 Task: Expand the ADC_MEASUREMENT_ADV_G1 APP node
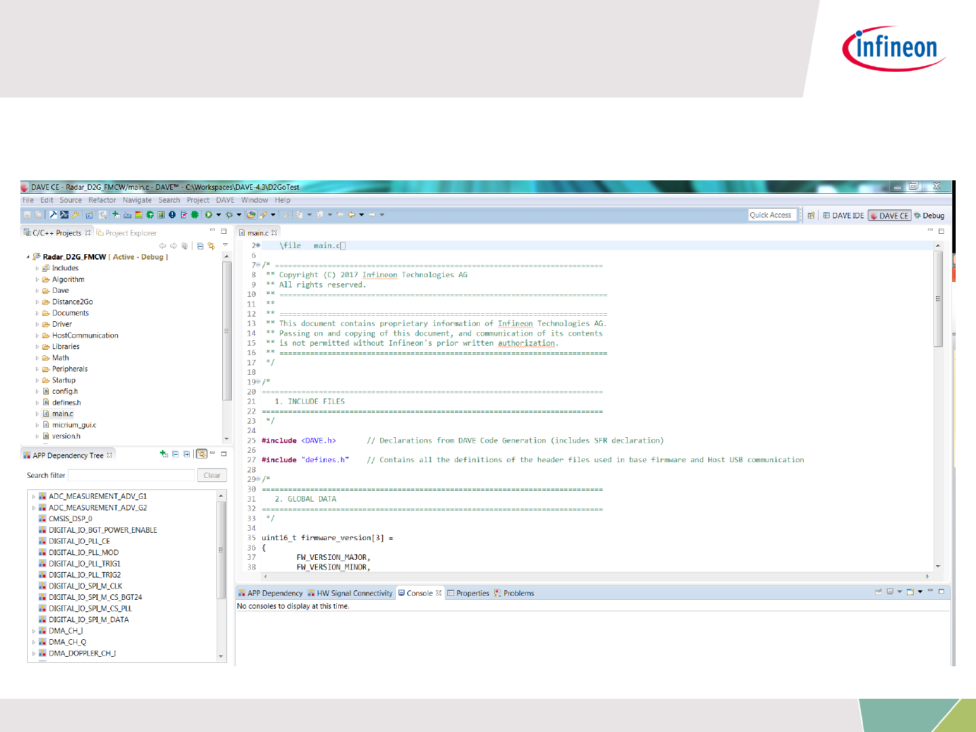(34, 496)
